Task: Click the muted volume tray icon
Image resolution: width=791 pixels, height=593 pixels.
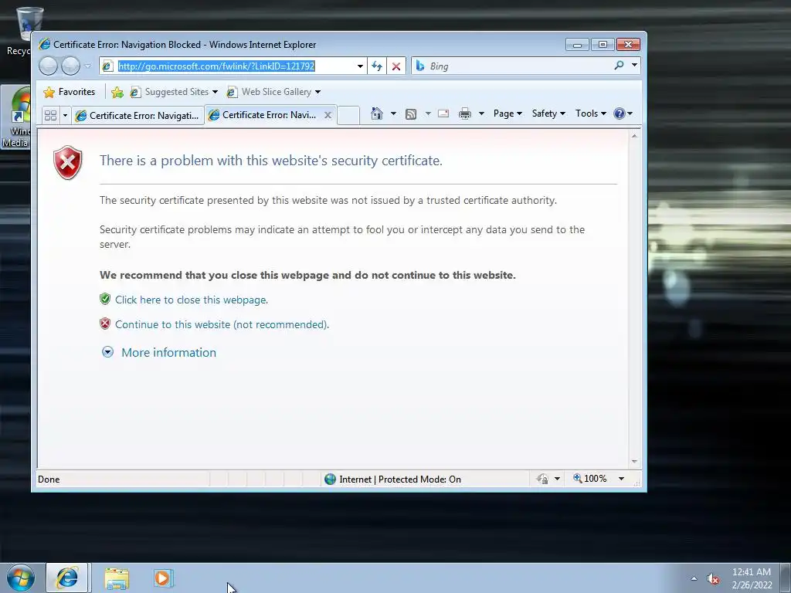Action: pyautogui.click(x=713, y=579)
